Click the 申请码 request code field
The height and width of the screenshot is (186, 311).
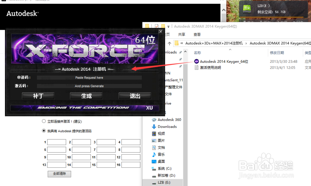click(89, 78)
